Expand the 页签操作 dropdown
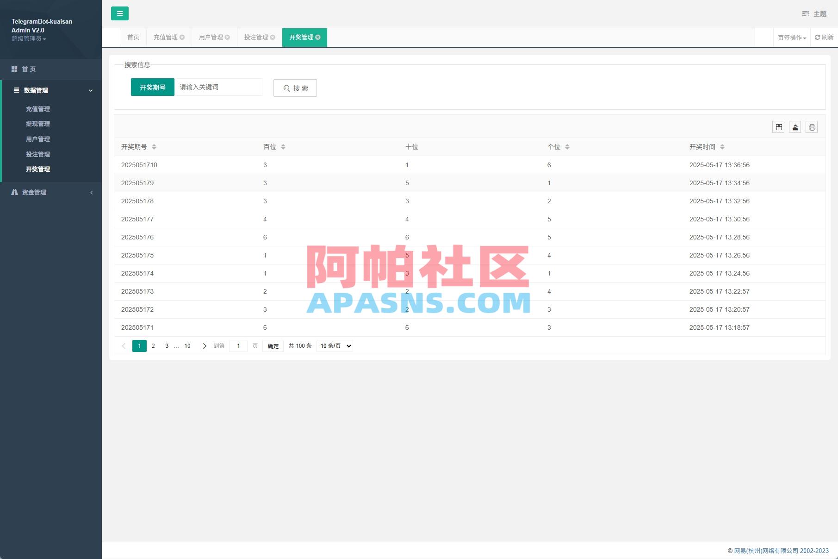 click(790, 38)
